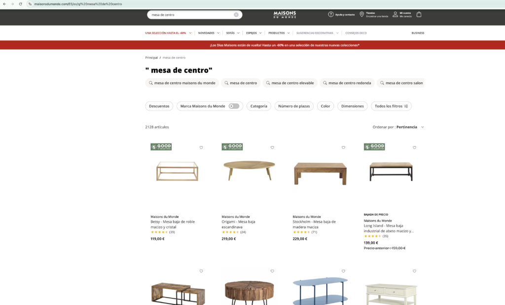
Task: Open the Consejos Deco menu item
Action: [x=356, y=33]
